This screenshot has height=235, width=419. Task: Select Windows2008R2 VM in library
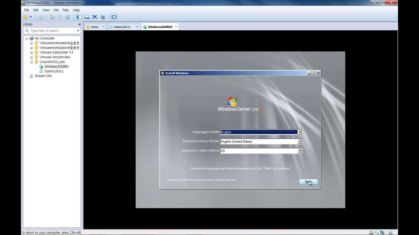pos(57,67)
